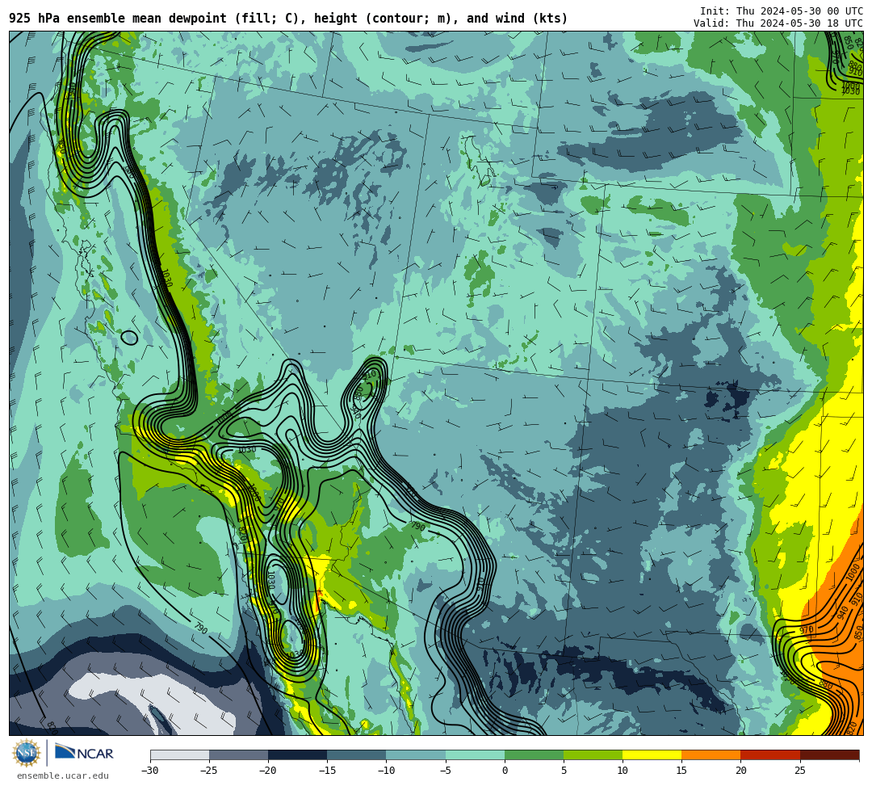Viewport: 872px width, 786px height.
Task: Click the −10 colorbar tick label
Action: tap(386, 771)
